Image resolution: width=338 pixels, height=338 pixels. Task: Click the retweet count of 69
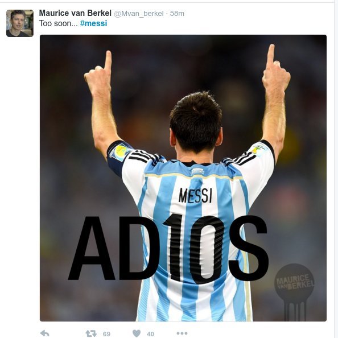[106, 334]
